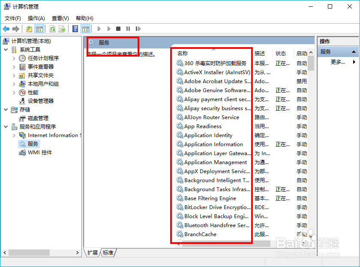Open 设备管理器 in the tree
This screenshot has height=267, width=360.
[41, 101]
